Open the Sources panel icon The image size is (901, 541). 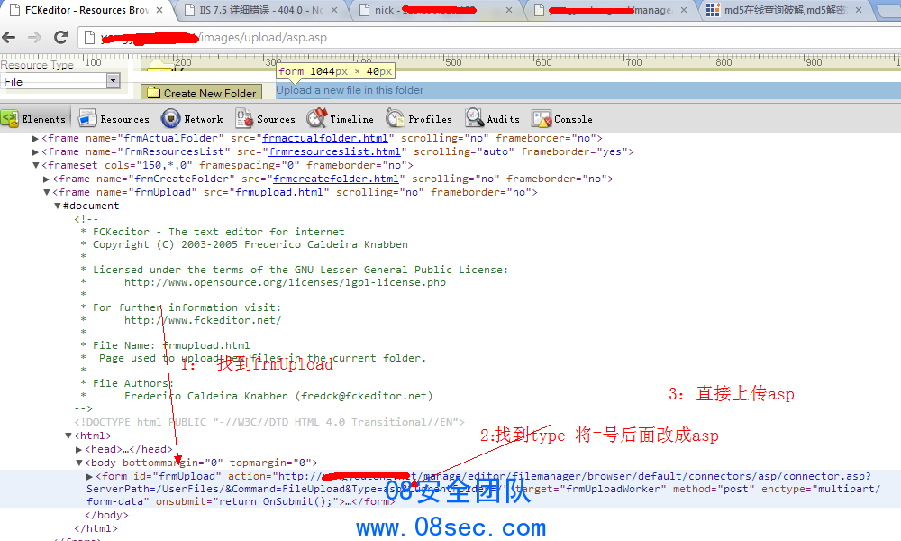[x=244, y=118]
